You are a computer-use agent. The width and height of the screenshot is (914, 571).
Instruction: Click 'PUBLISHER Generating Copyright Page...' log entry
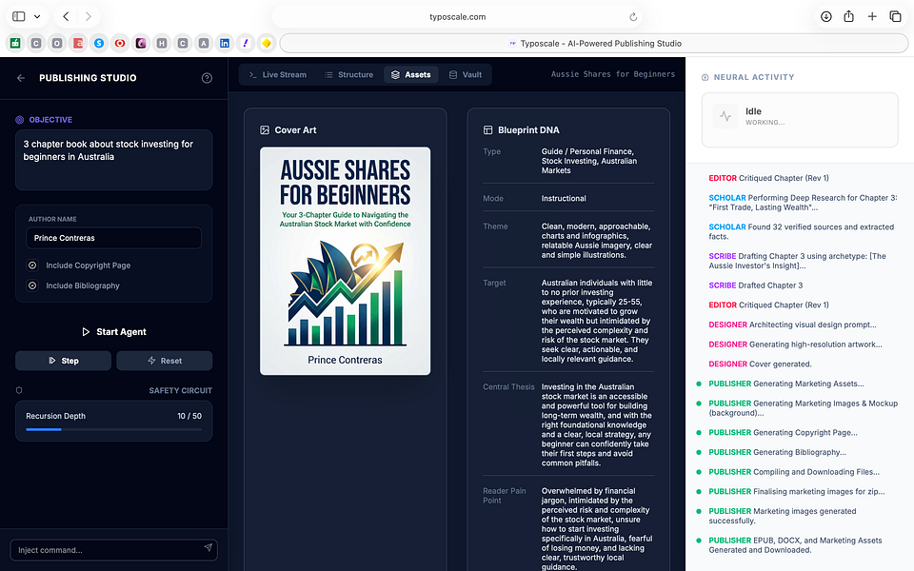(x=783, y=433)
